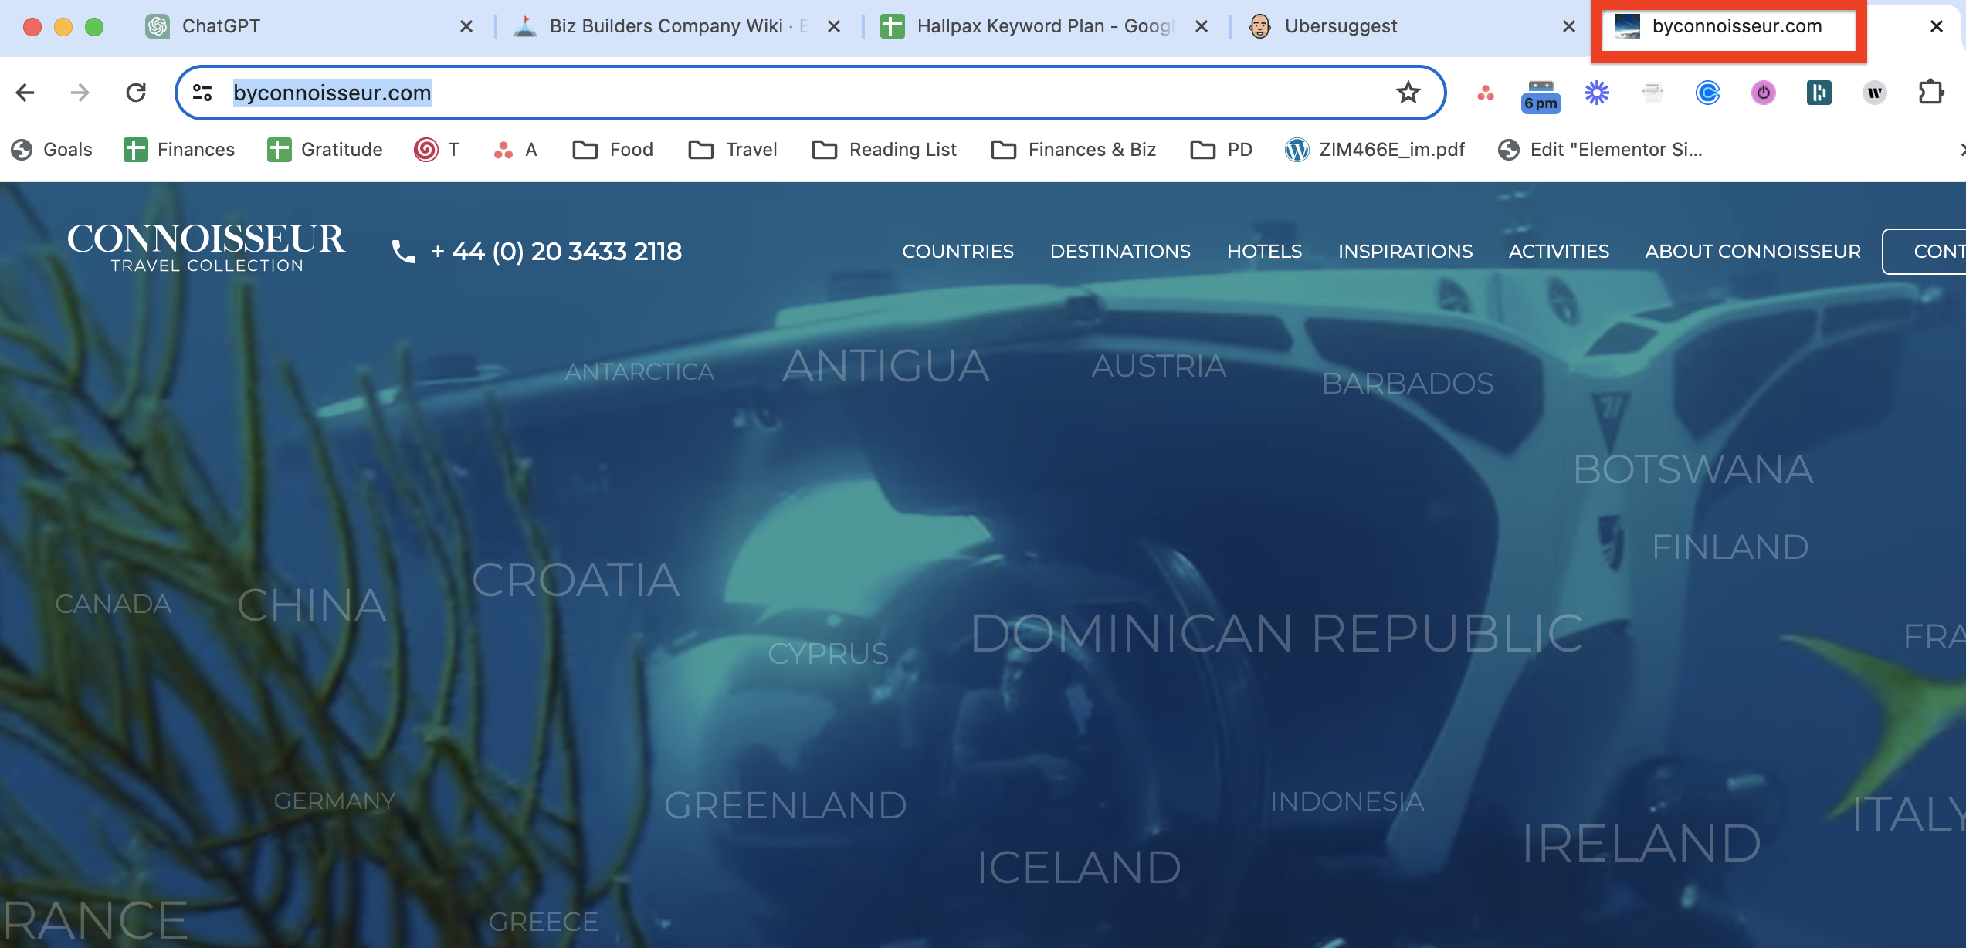Select DOMINICAN REPUBLIC country link

(1276, 633)
